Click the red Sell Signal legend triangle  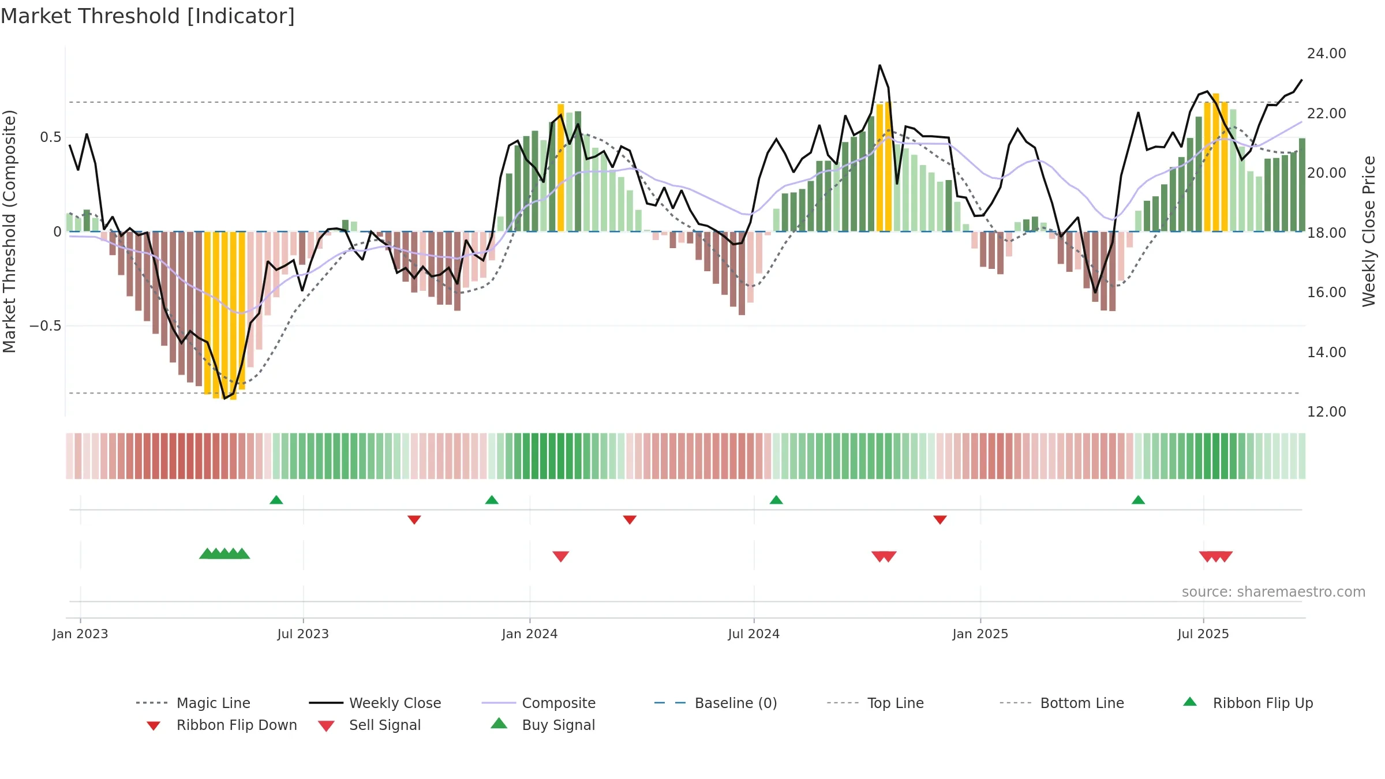[326, 726]
